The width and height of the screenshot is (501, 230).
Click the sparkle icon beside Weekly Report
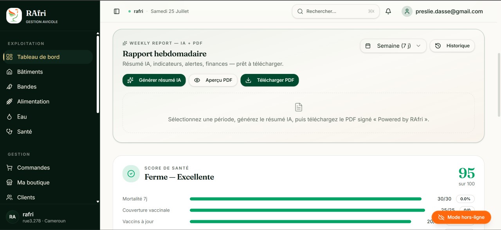coord(125,43)
